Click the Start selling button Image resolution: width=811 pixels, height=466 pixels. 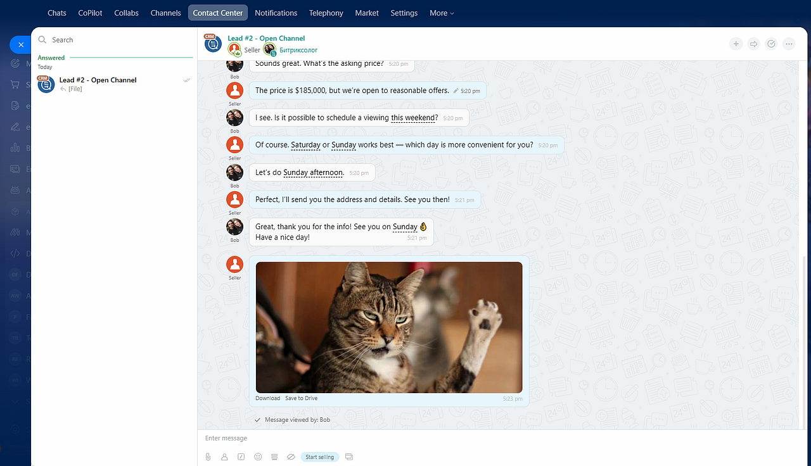point(320,457)
